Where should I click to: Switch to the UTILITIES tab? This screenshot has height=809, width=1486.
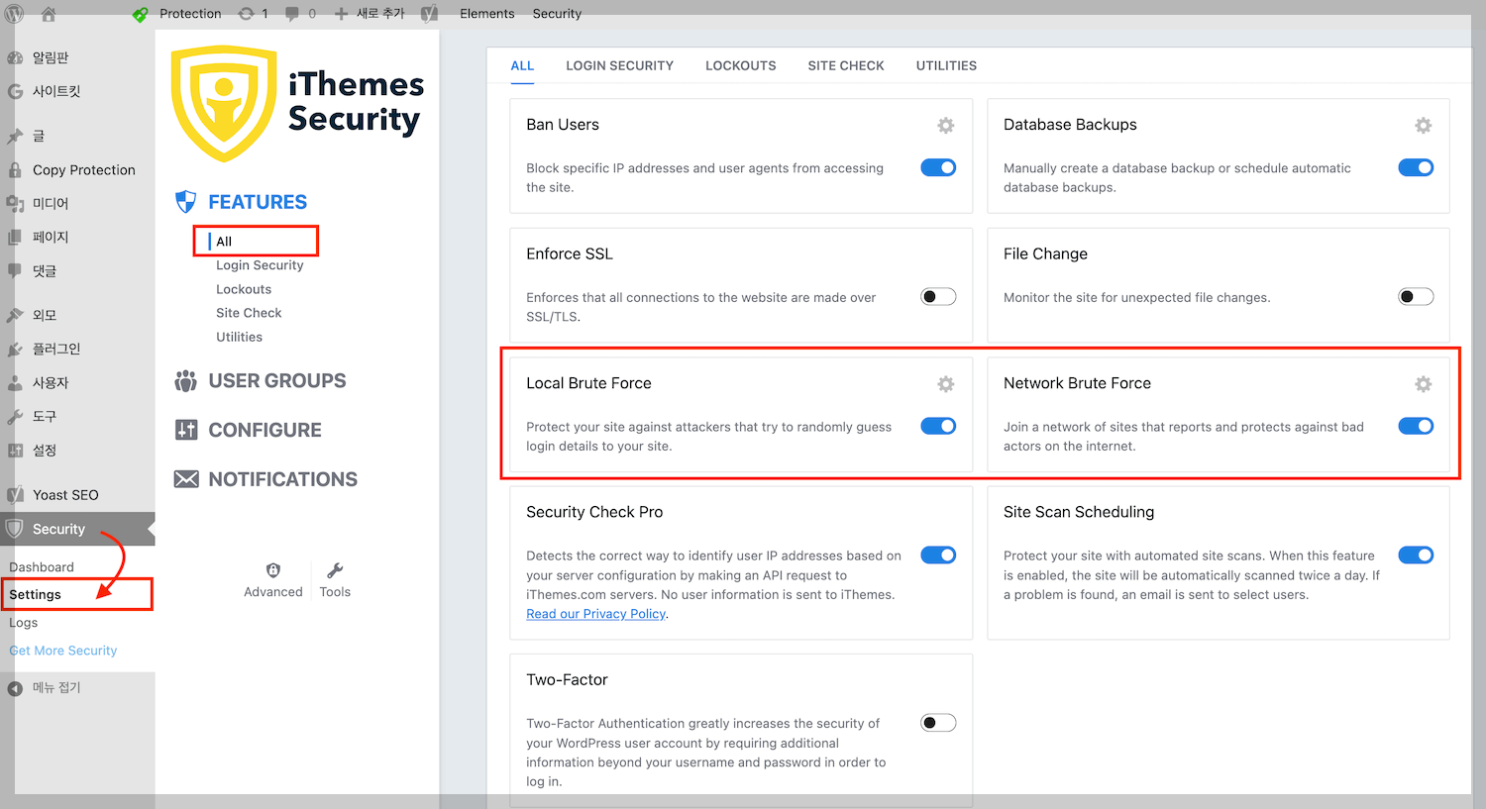[x=946, y=65]
